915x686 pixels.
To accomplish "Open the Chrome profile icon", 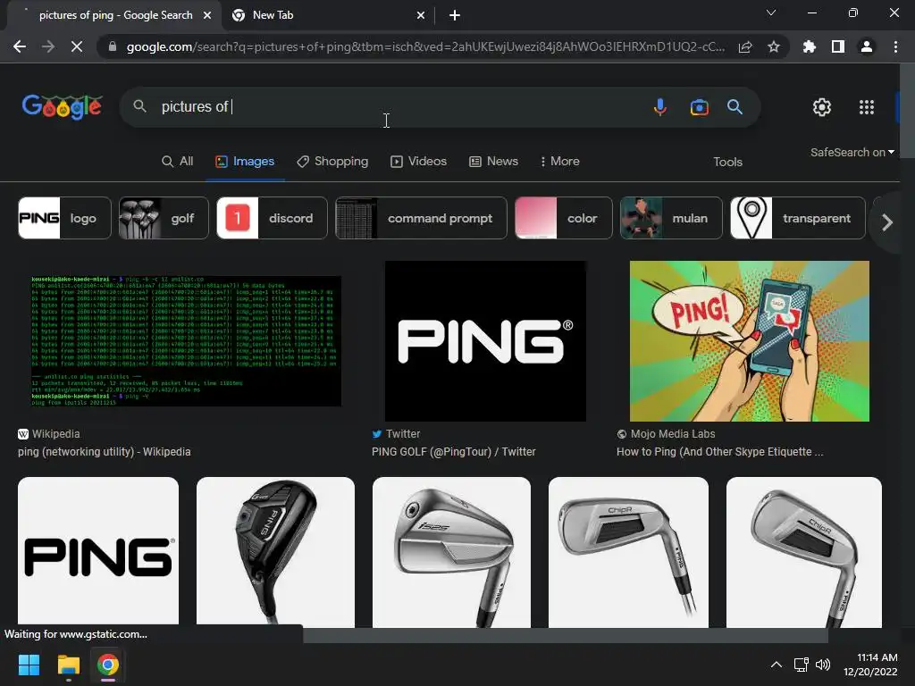I will pyautogui.click(x=867, y=46).
